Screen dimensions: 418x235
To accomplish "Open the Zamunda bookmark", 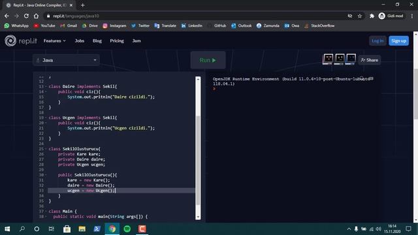I will 268,25.
